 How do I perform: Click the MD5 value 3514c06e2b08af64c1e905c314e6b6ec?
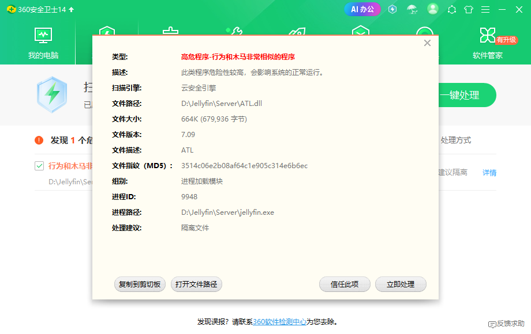pyautogui.click(x=244, y=166)
